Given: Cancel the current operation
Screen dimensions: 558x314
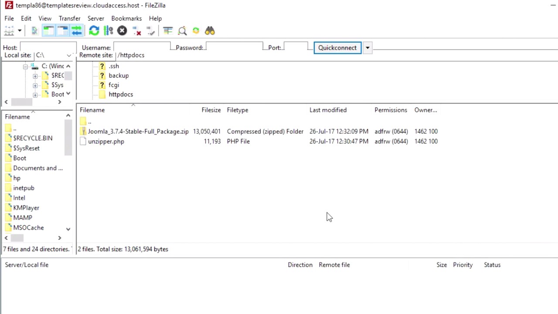Looking at the screenshot, I should tap(122, 31).
